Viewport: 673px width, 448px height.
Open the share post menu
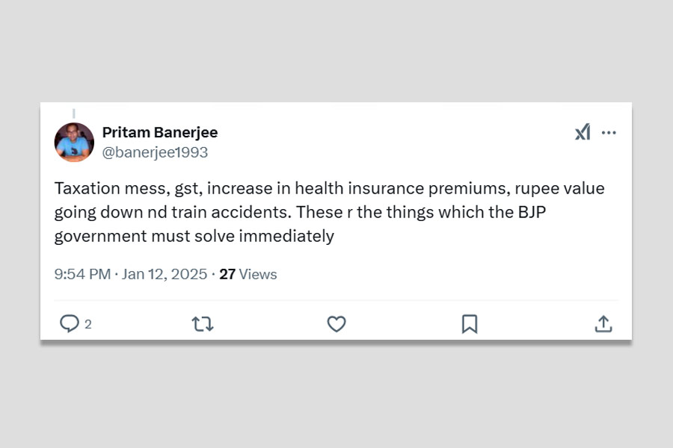coord(603,323)
